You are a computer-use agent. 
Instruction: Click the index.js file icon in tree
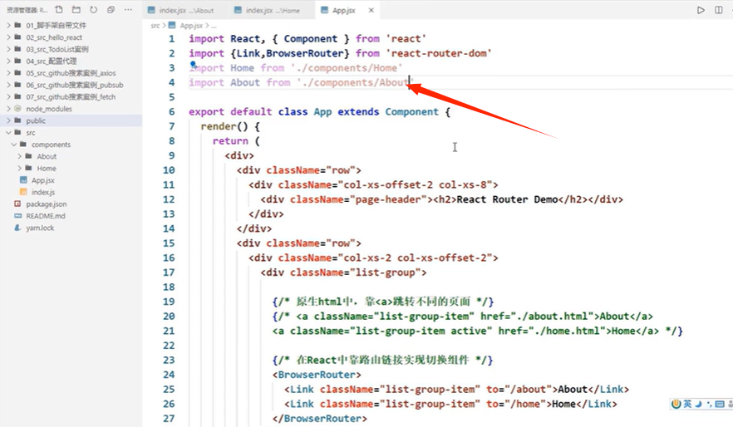coord(23,192)
